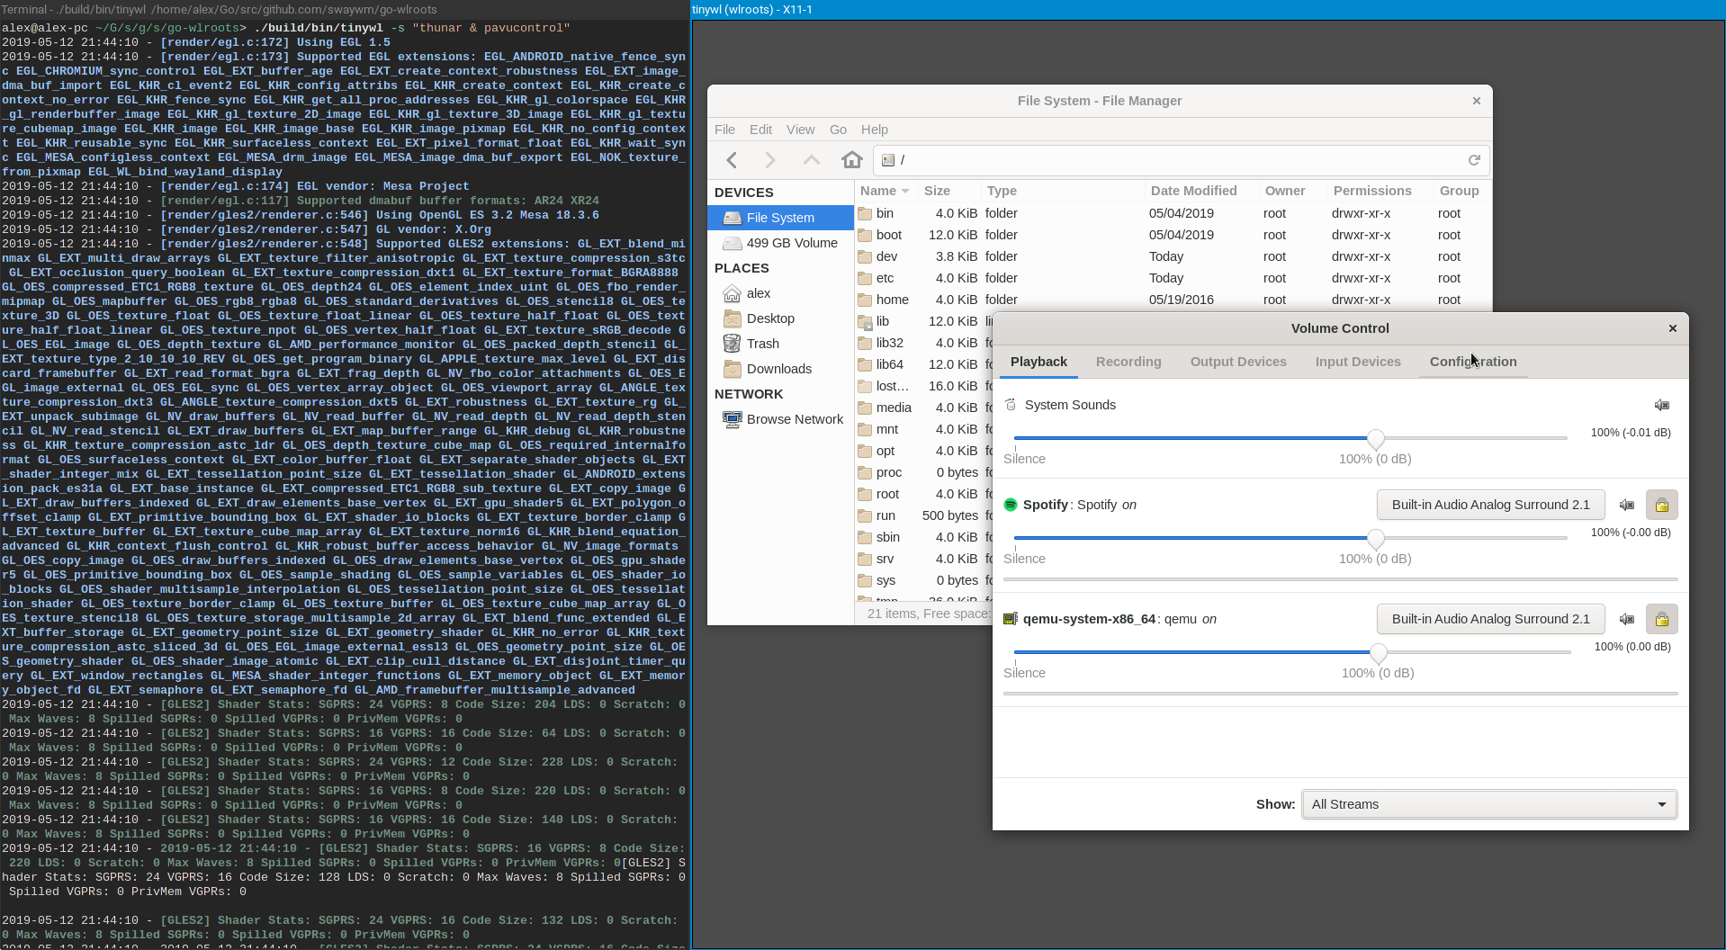Viewport: 1726px width, 950px height.
Task: Sort by Permissions column header
Action: click(1380, 191)
